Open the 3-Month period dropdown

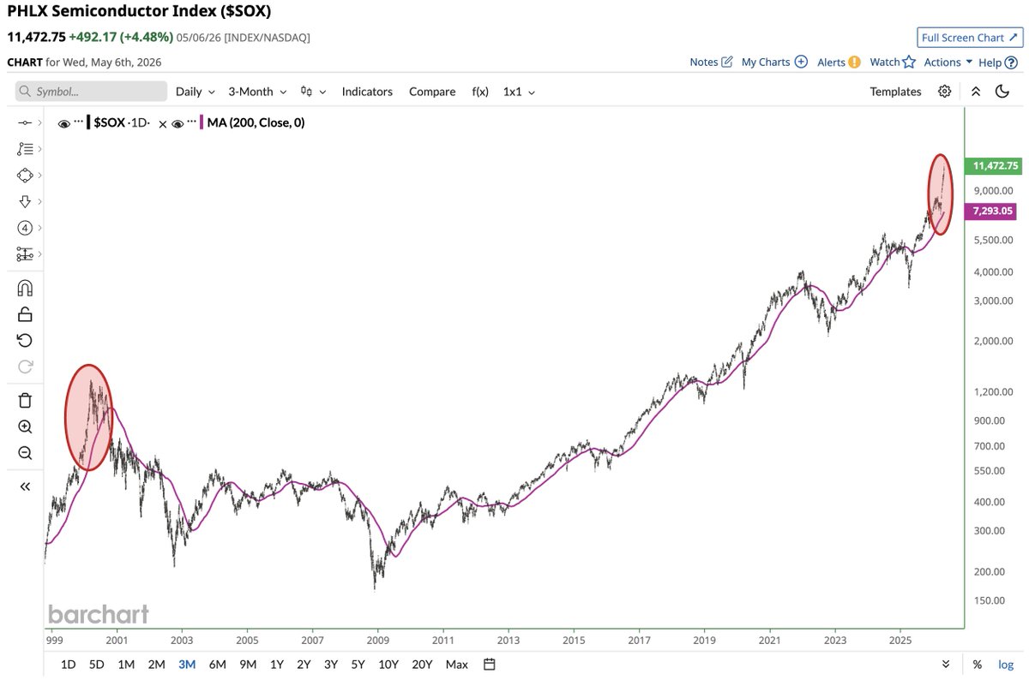click(x=257, y=92)
